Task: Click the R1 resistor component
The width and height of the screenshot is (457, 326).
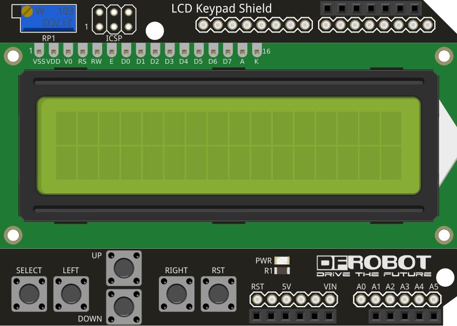Action: click(282, 270)
